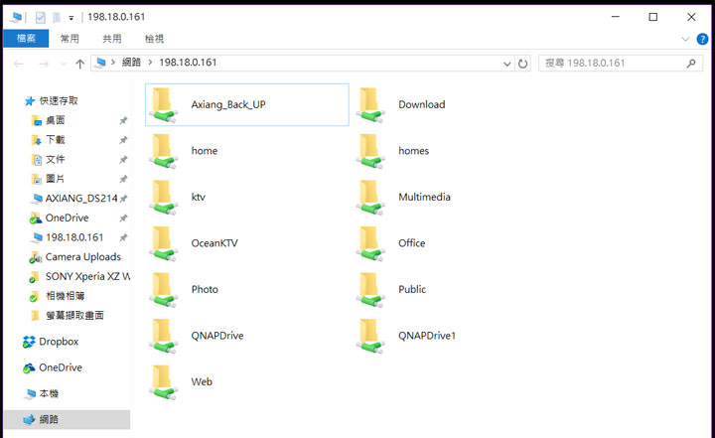Expand the address bar history dropdown
This screenshot has height=438, width=715.
pos(506,64)
